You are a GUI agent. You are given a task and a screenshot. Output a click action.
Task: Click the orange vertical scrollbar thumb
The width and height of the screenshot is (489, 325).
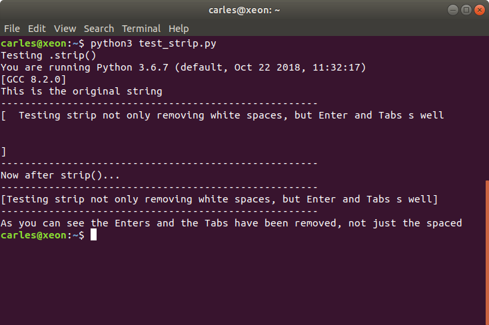tap(487, 252)
